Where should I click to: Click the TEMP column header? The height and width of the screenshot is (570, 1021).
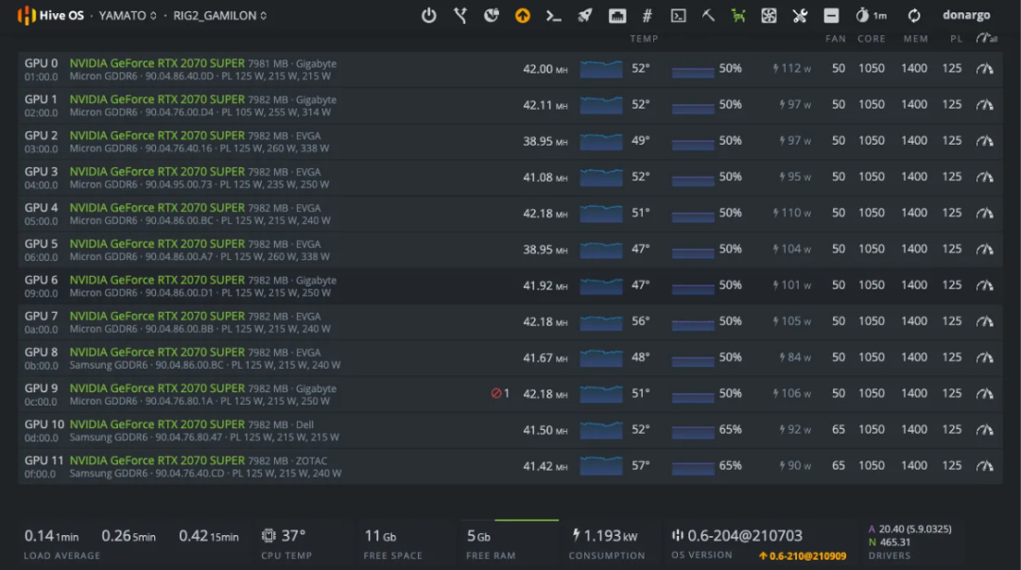point(644,39)
